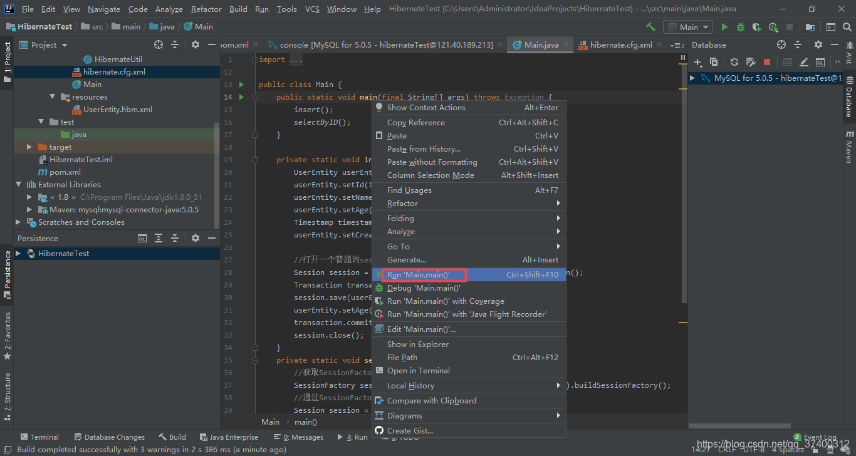Start debugging with the toolbar bug icon
Image resolution: width=856 pixels, height=456 pixels.
click(741, 27)
